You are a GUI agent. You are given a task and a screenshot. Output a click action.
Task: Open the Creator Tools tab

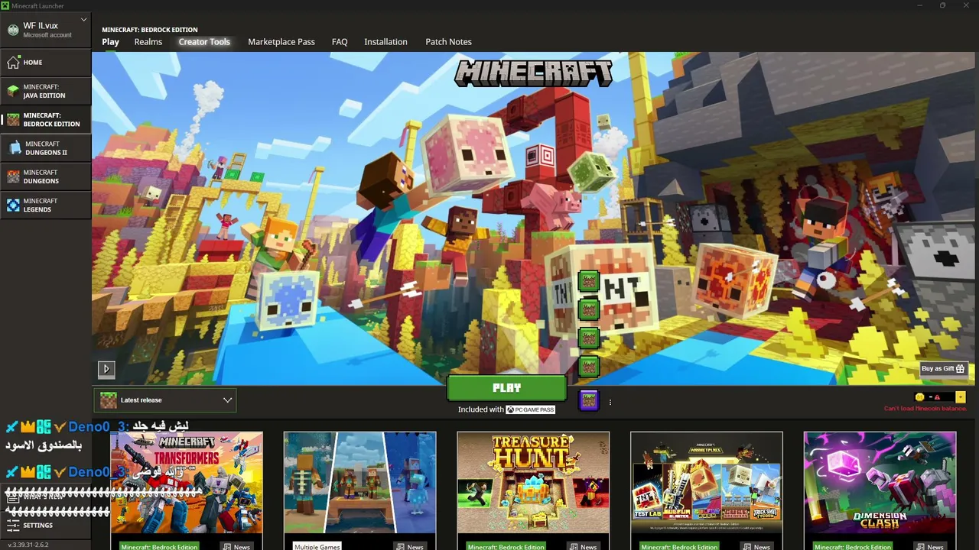pos(204,42)
